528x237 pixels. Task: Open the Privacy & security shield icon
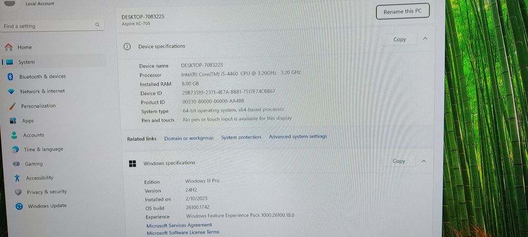[x=18, y=192]
